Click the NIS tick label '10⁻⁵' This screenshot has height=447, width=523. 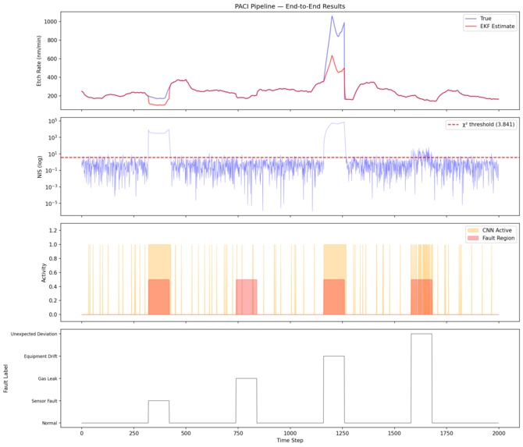pyautogui.click(x=52, y=204)
